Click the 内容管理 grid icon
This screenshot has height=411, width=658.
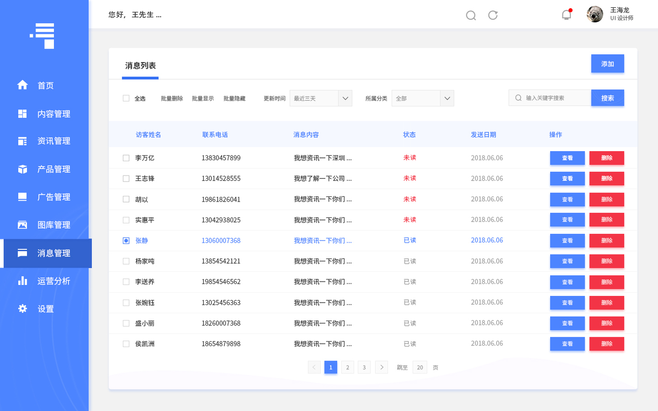23,114
